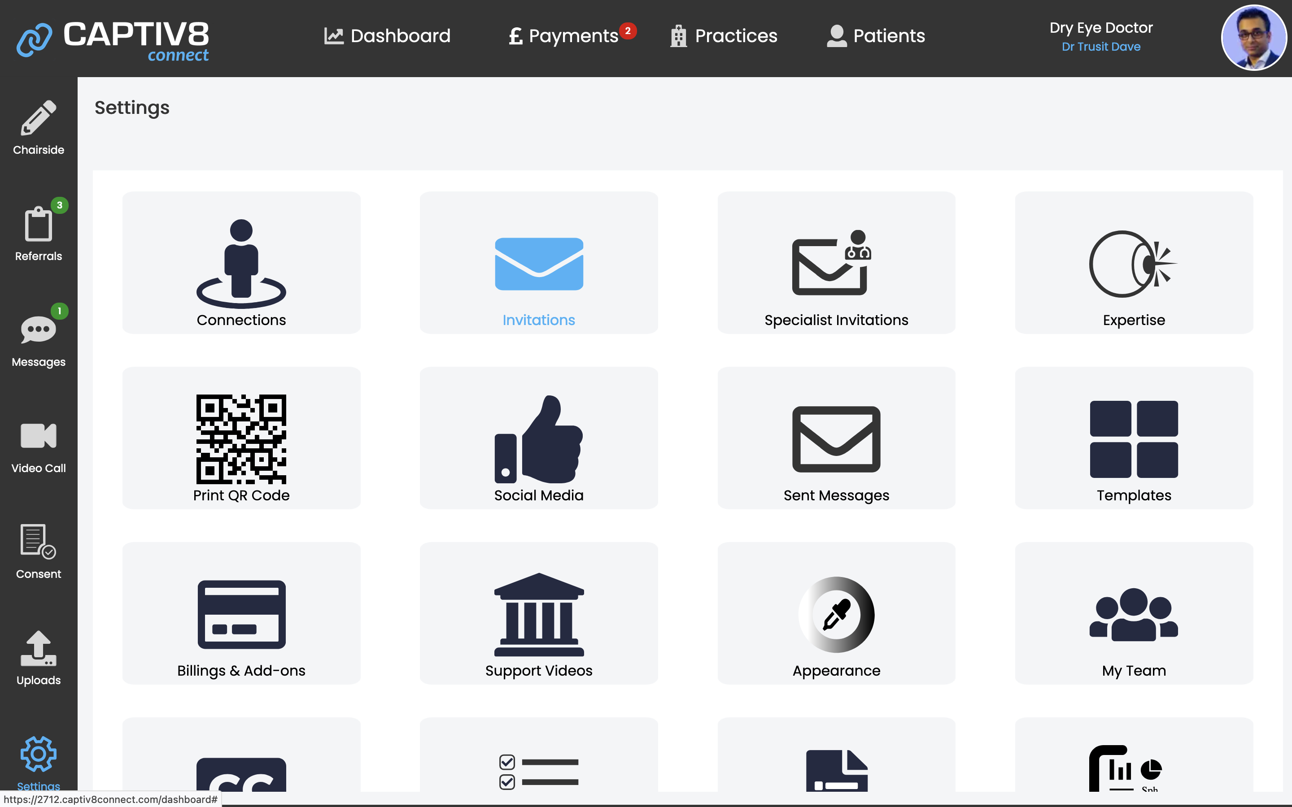Open the Social Media thumbs-up tile
This screenshot has width=1292, height=807.
coord(539,438)
